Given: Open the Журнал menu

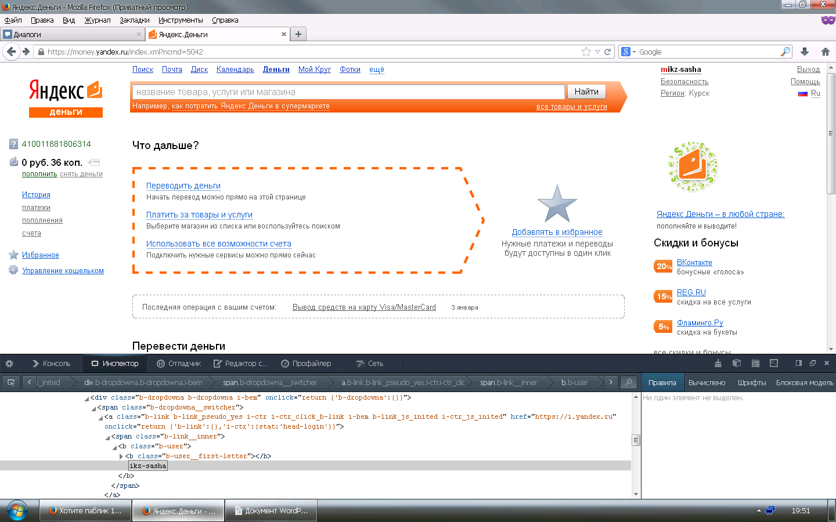Looking at the screenshot, I should [98, 20].
